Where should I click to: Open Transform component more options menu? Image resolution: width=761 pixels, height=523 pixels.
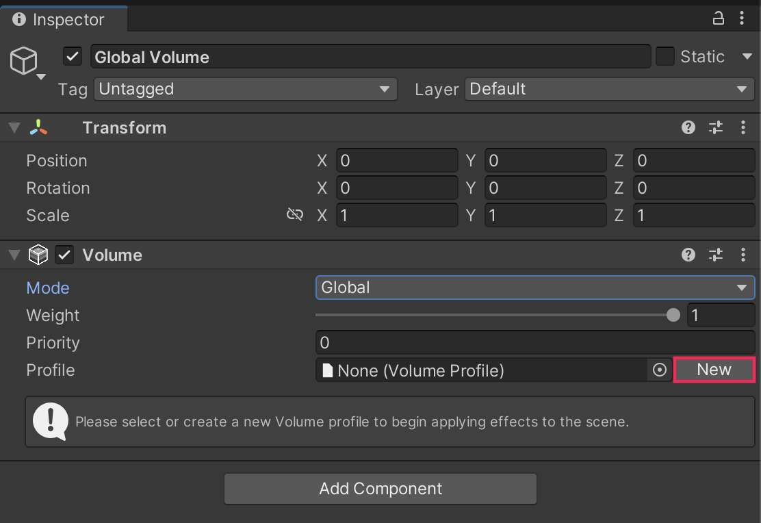(x=743, y=127)
